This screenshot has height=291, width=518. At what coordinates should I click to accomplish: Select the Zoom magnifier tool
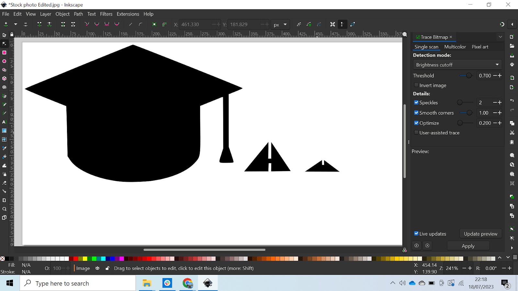(4, 209)
